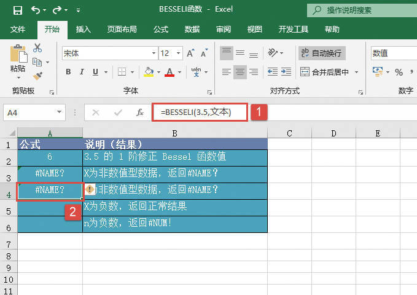Click the percent style button
This screenshot has height=295, width=417.
click(399, 72)
